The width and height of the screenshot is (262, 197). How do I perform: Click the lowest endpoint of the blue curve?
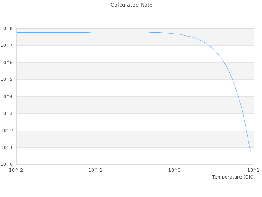coord(250,151)
